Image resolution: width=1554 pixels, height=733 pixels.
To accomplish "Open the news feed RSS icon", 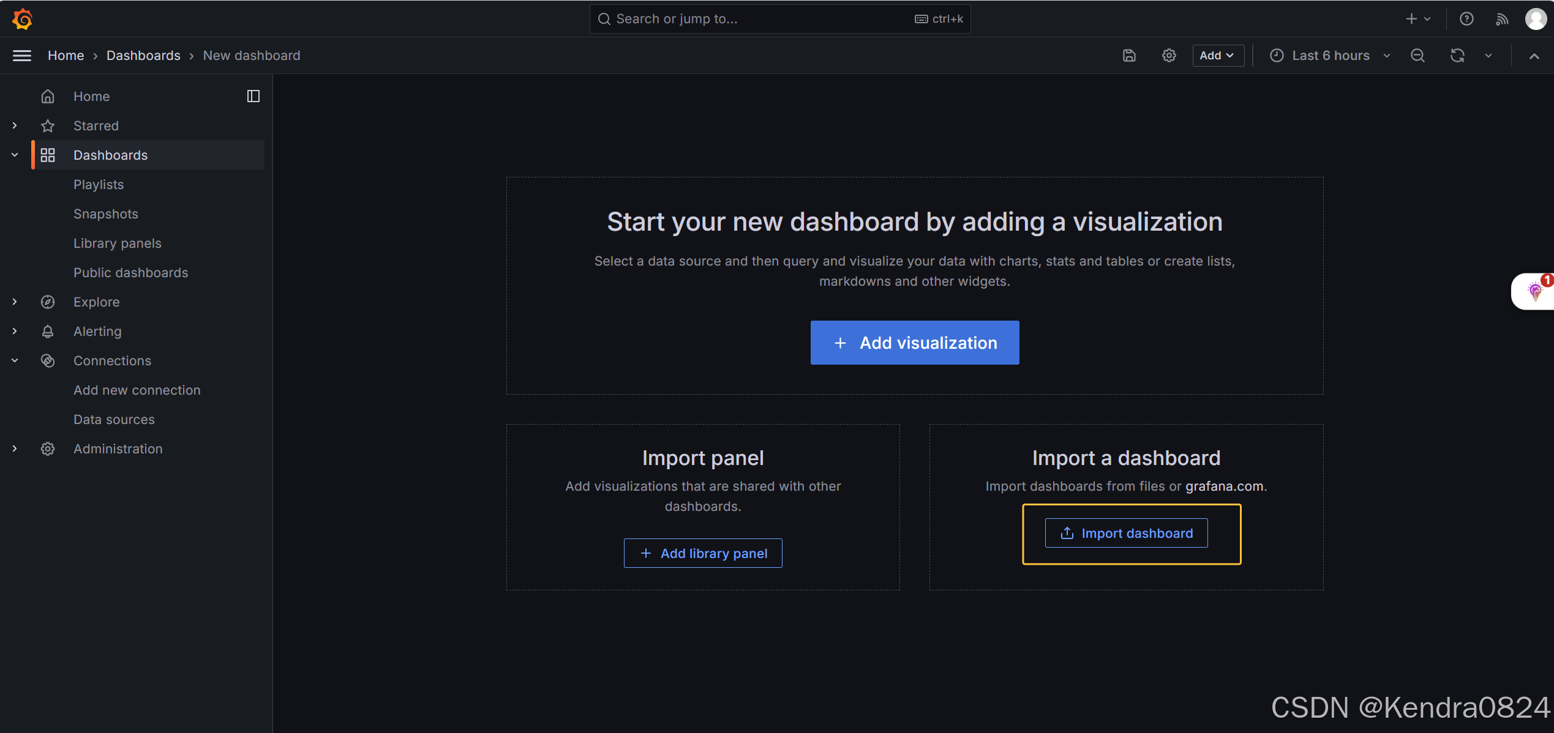I will coord(1501,19).
